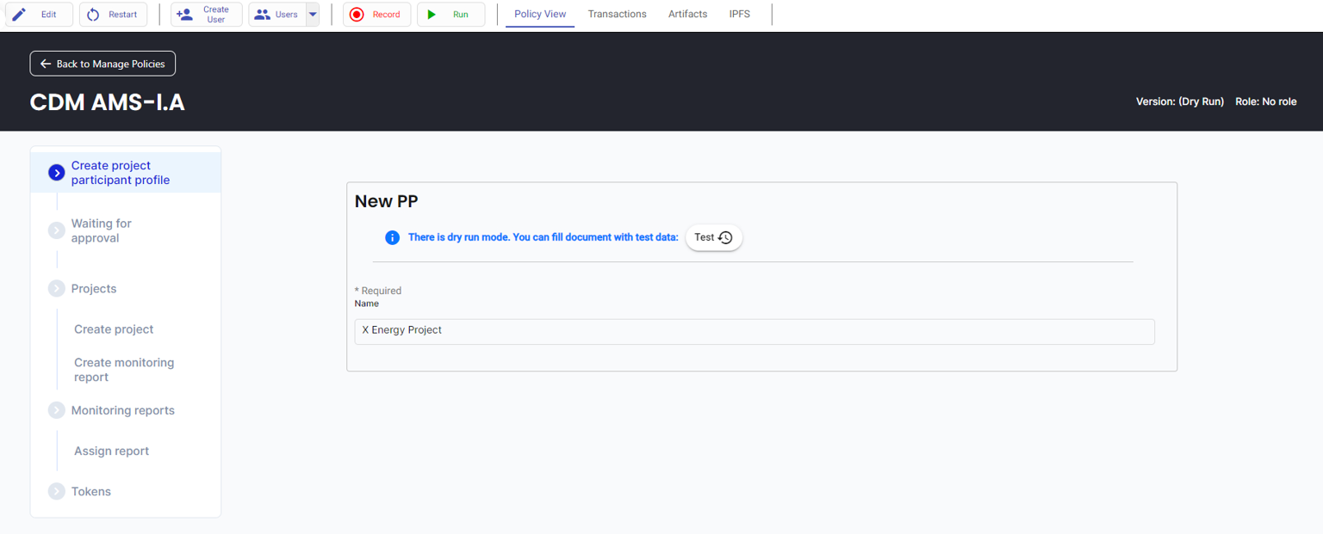Image resolution: width=1323 pixels, height=534 pixels.
Task: Switch to the Transactions tab
Action: point(617,15)
